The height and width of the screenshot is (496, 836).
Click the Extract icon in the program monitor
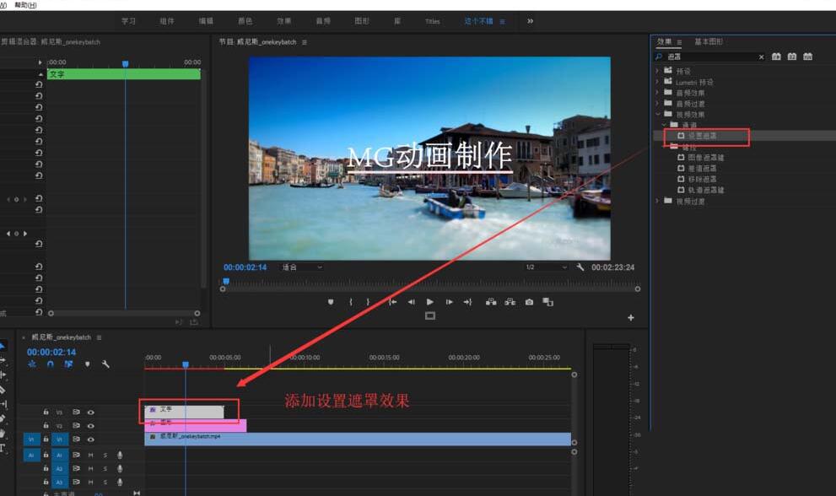point(510,301)
